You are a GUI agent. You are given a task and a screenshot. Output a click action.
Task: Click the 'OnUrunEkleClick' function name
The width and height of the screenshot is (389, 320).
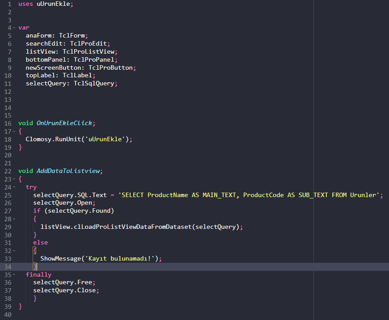click(x=64, y=123)
